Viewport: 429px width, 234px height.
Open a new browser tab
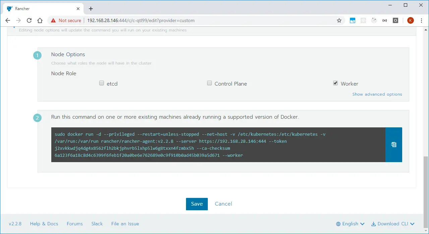pos(90,9)
